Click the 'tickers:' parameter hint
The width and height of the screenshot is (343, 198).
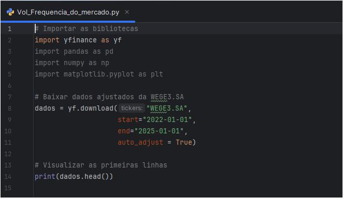click(132, 108)
